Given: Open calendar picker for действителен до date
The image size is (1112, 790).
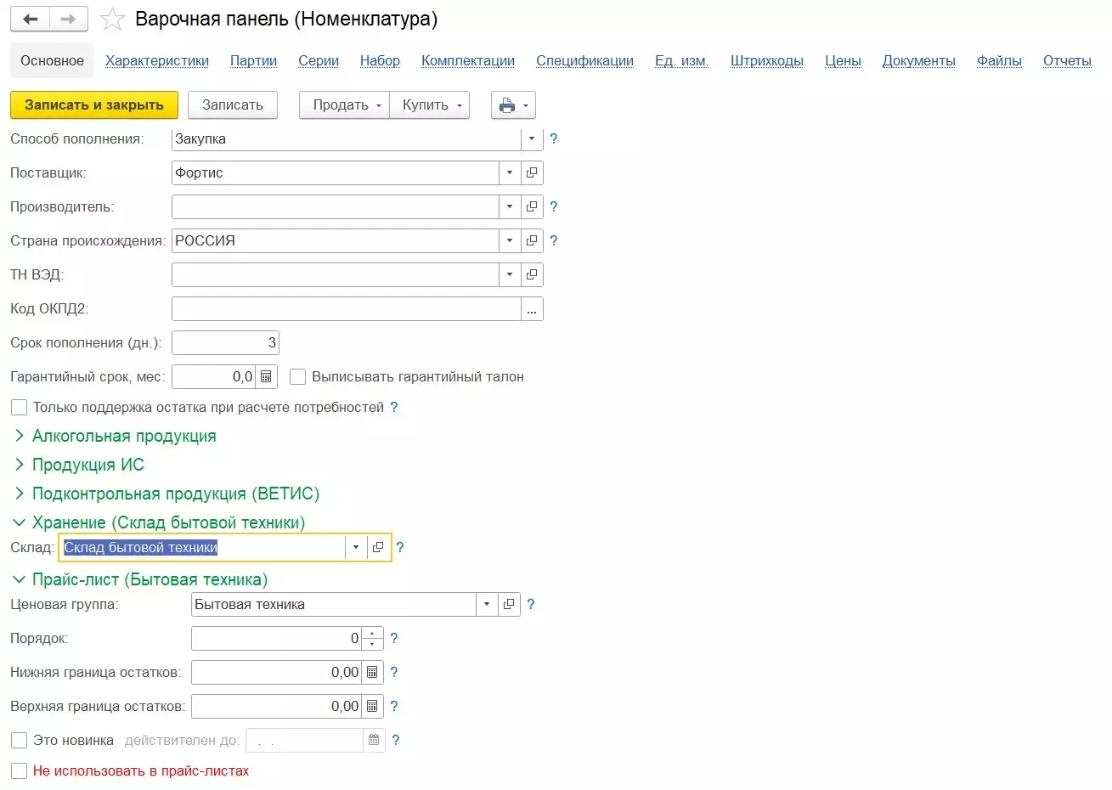Looking at the screenshot, I should pyautogui.click(x=374, y=741).
